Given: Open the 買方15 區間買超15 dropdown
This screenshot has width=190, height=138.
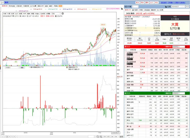Looking at the screenshot, I should [x=178, y=47].
